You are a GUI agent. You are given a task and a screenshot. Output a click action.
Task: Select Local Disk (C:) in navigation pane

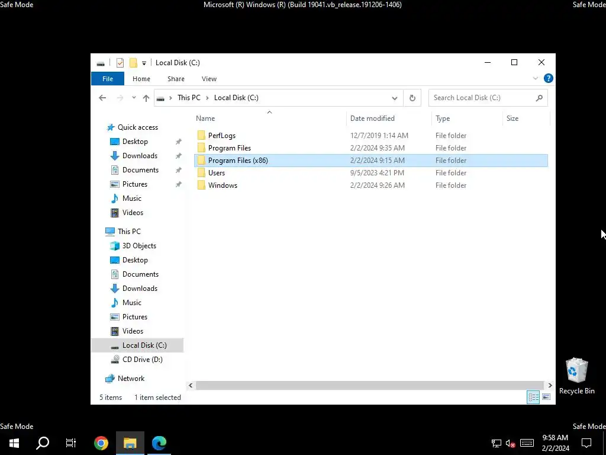(137, 345)
